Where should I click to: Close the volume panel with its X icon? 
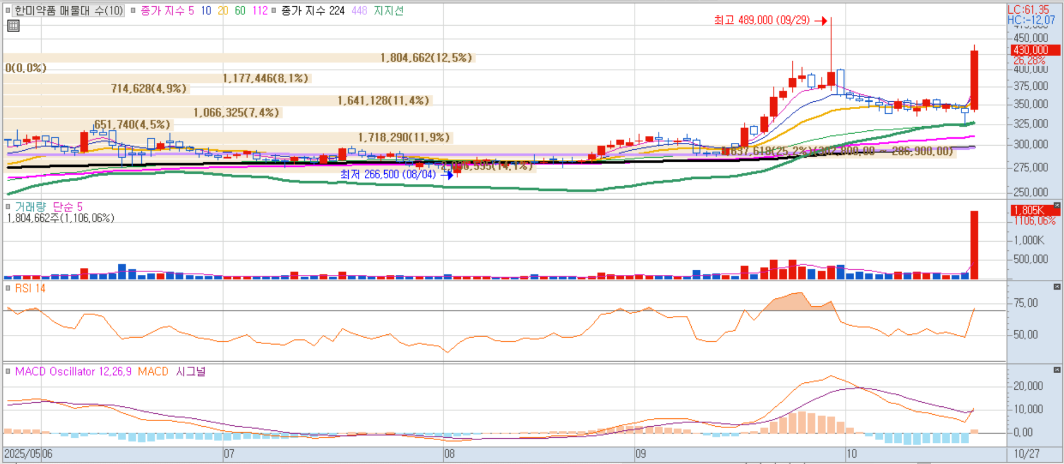click(1057, 205)
